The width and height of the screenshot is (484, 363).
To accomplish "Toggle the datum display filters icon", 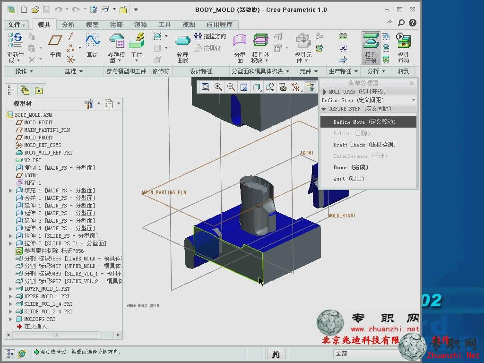I will 295,87.
